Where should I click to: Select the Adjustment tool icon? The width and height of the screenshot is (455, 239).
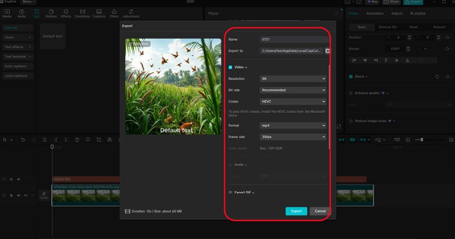[x=131, y=13]
